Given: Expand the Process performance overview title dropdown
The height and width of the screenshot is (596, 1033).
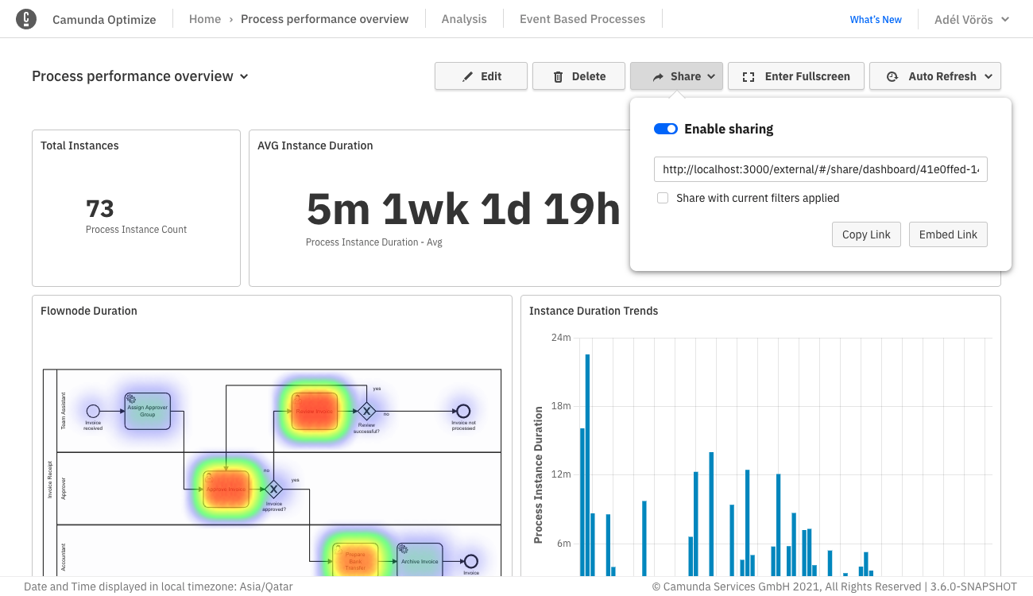Looking at the screenshot, I should pyautogui.click(x=244, y=76).
